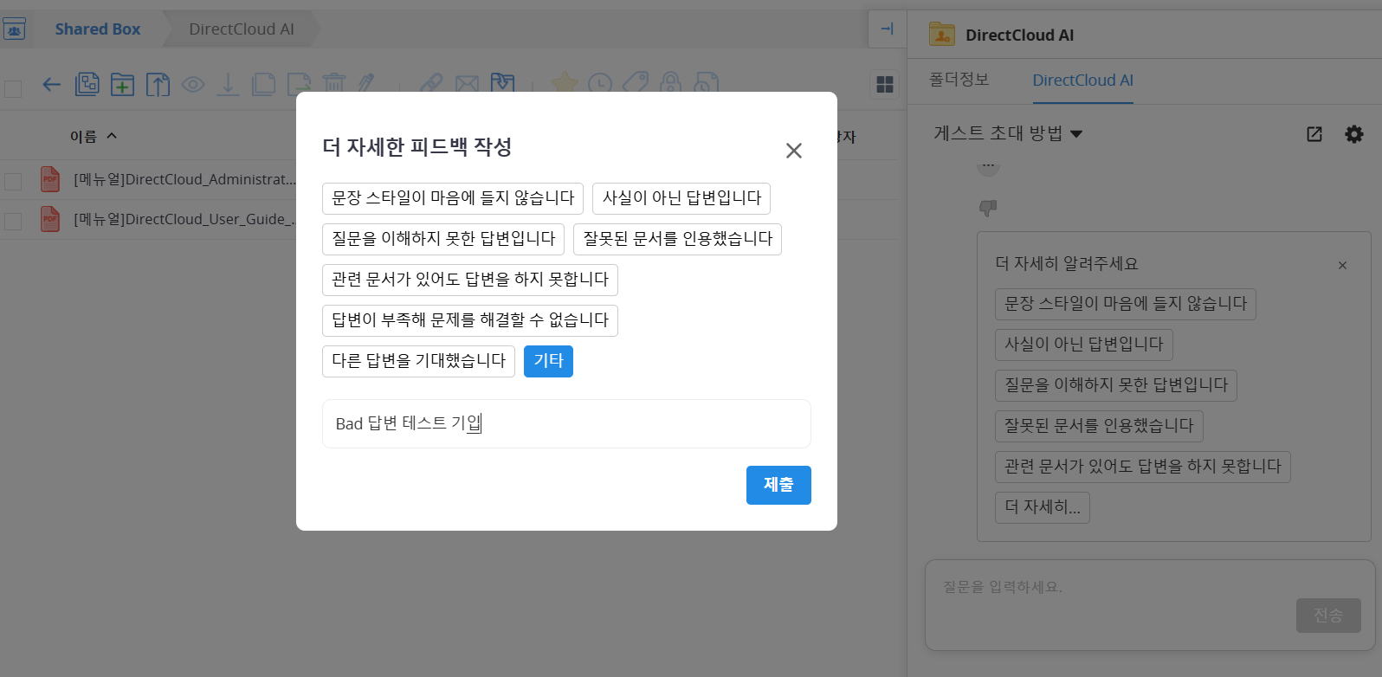Collapse the right side panel
Screen dimensions: 1382x677
click(887, 29)
